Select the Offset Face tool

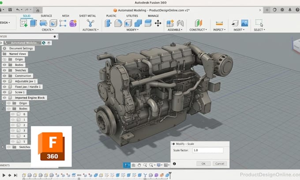[148, 23]
